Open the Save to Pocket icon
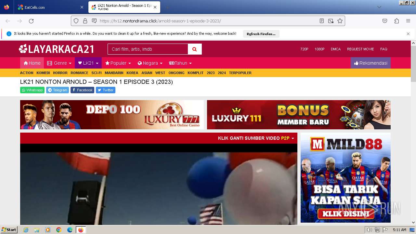This screenshot has width=416, height=234. pos(385,21)
